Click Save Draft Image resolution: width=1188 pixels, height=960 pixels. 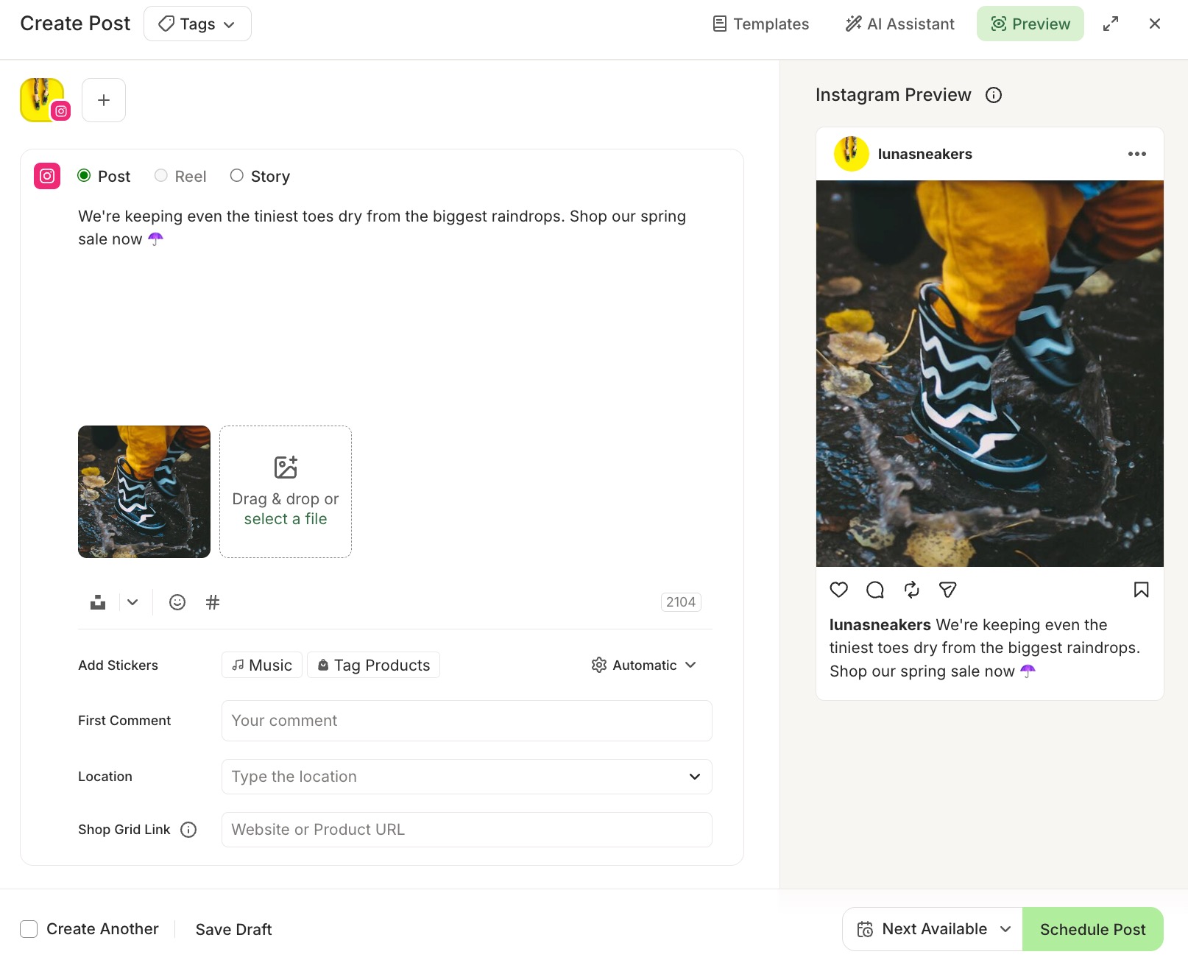pyautogui.click(x=233, y=929)
